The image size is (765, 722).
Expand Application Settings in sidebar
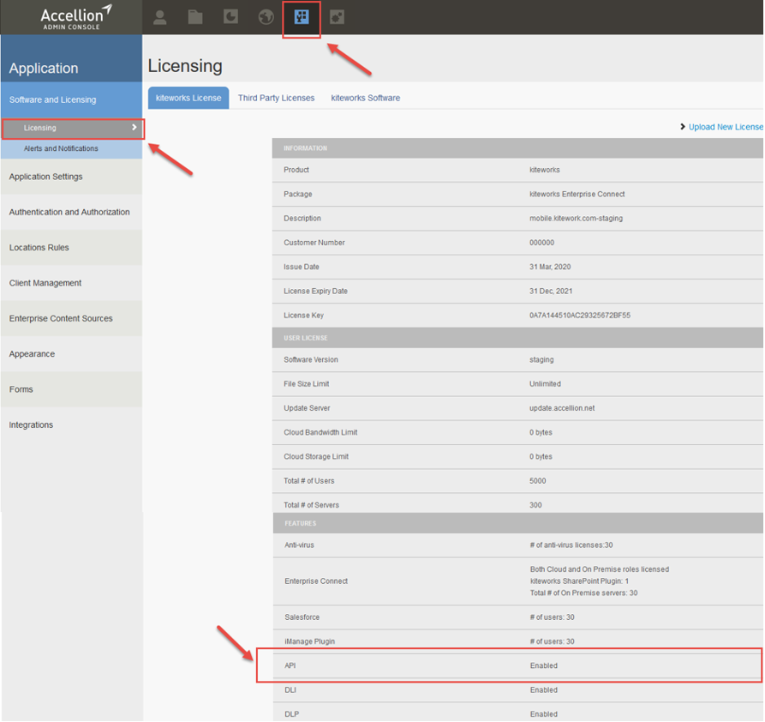point(46,177)
